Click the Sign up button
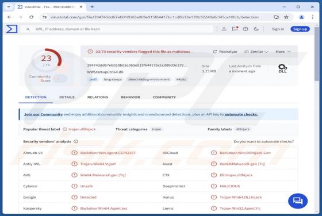 coord(300,29)
